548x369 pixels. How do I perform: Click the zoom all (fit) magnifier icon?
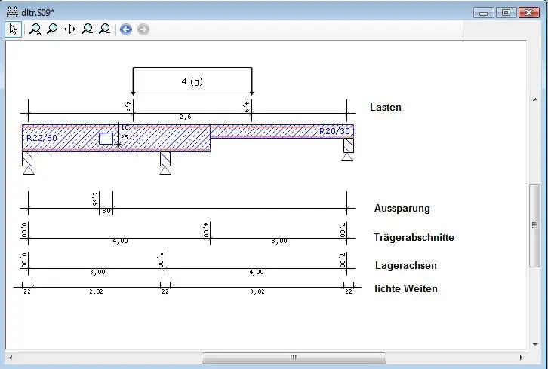click(35, 29)
